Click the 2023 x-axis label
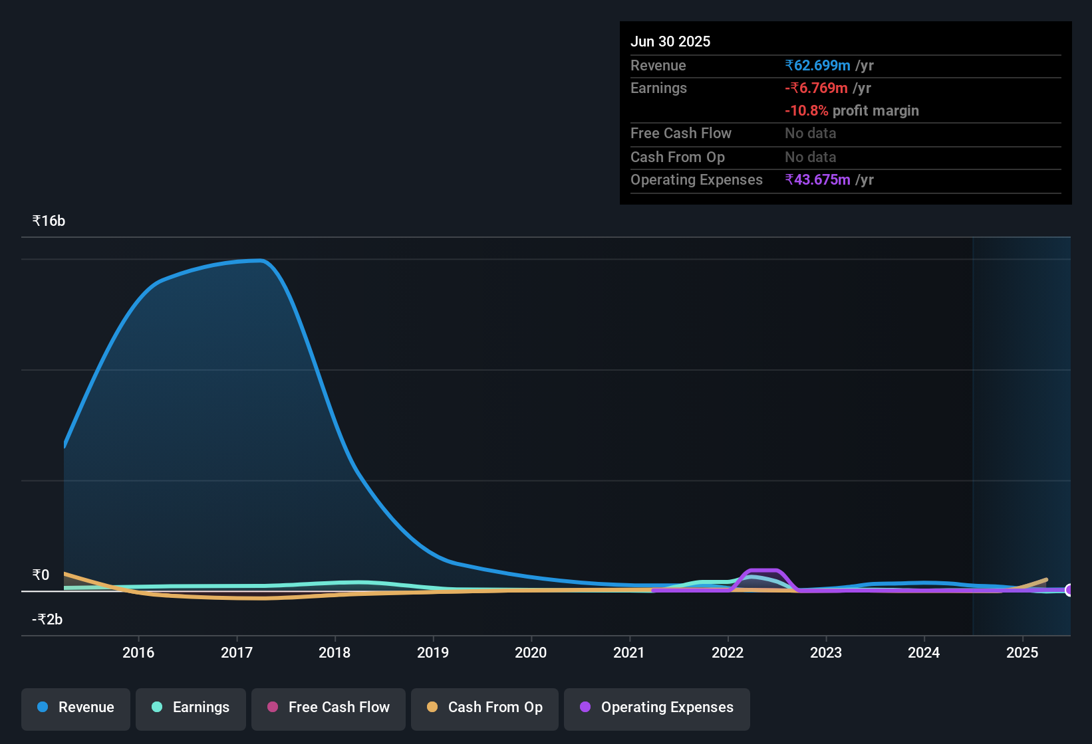 (x=826, y=652)
